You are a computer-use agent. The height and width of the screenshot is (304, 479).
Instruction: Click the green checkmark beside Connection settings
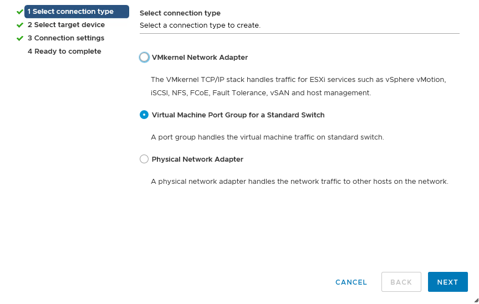[x=20, y=38]
